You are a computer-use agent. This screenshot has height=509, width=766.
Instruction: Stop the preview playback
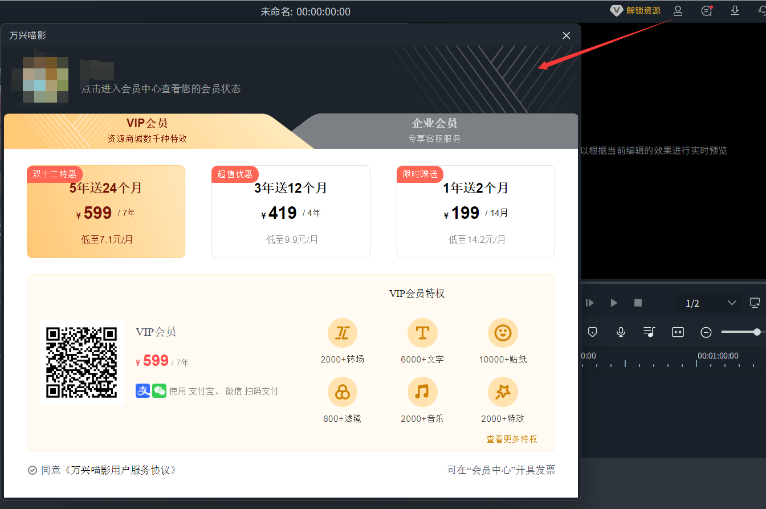tap(638, 303)
